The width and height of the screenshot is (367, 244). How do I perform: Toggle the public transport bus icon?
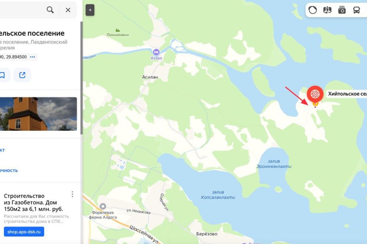click(x=356, y=10)
